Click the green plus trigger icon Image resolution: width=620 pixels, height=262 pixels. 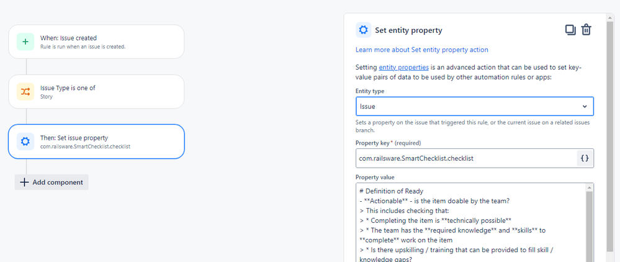tap(25, 42)
